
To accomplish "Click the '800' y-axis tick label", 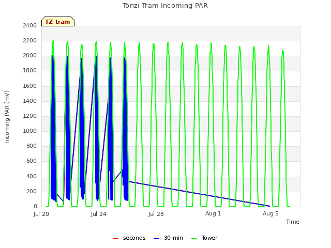I will [32, 146].
